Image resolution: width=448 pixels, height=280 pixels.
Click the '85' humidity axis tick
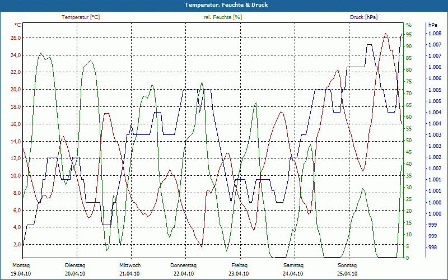pos(409,58)
